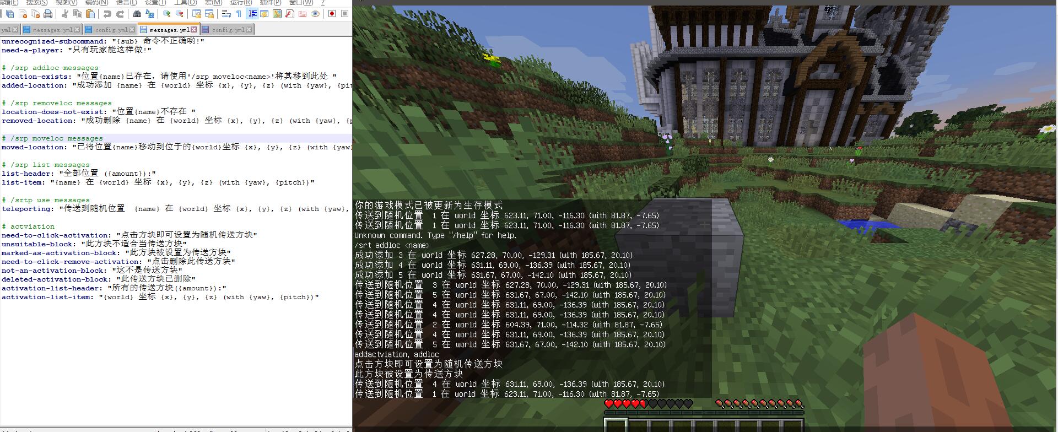Click the Close All documents icon
1058x432 pixels.
tap(35, 14)
